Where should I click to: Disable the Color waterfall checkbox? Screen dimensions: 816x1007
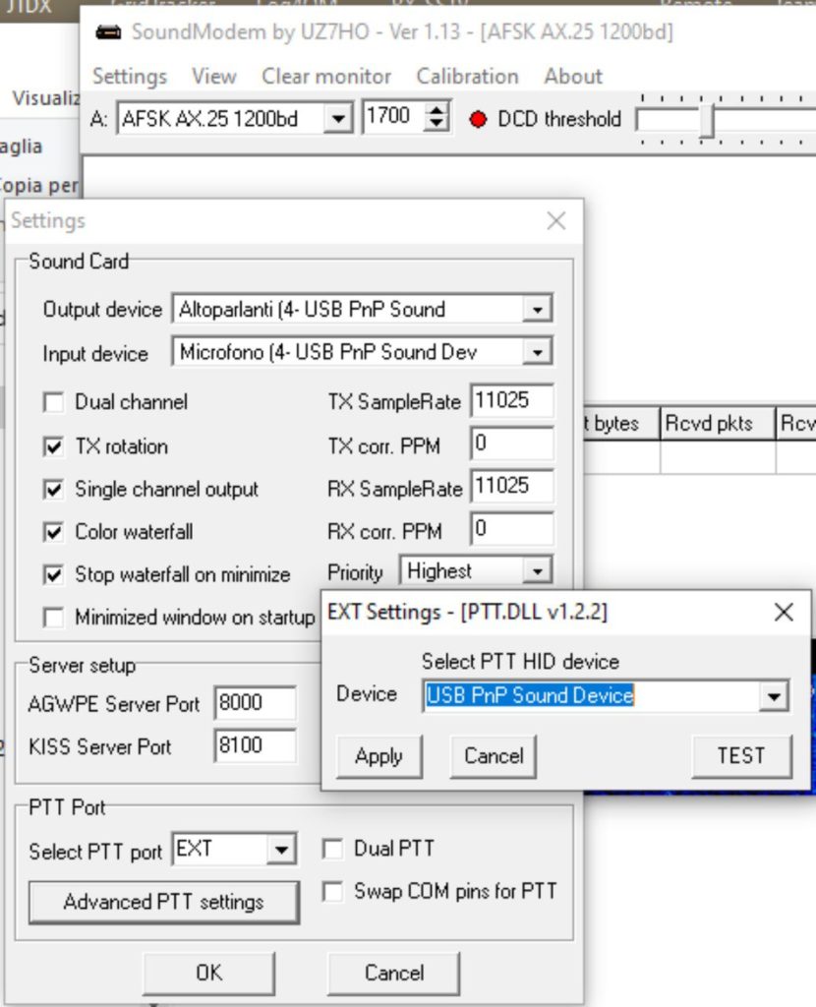point(53,532)
